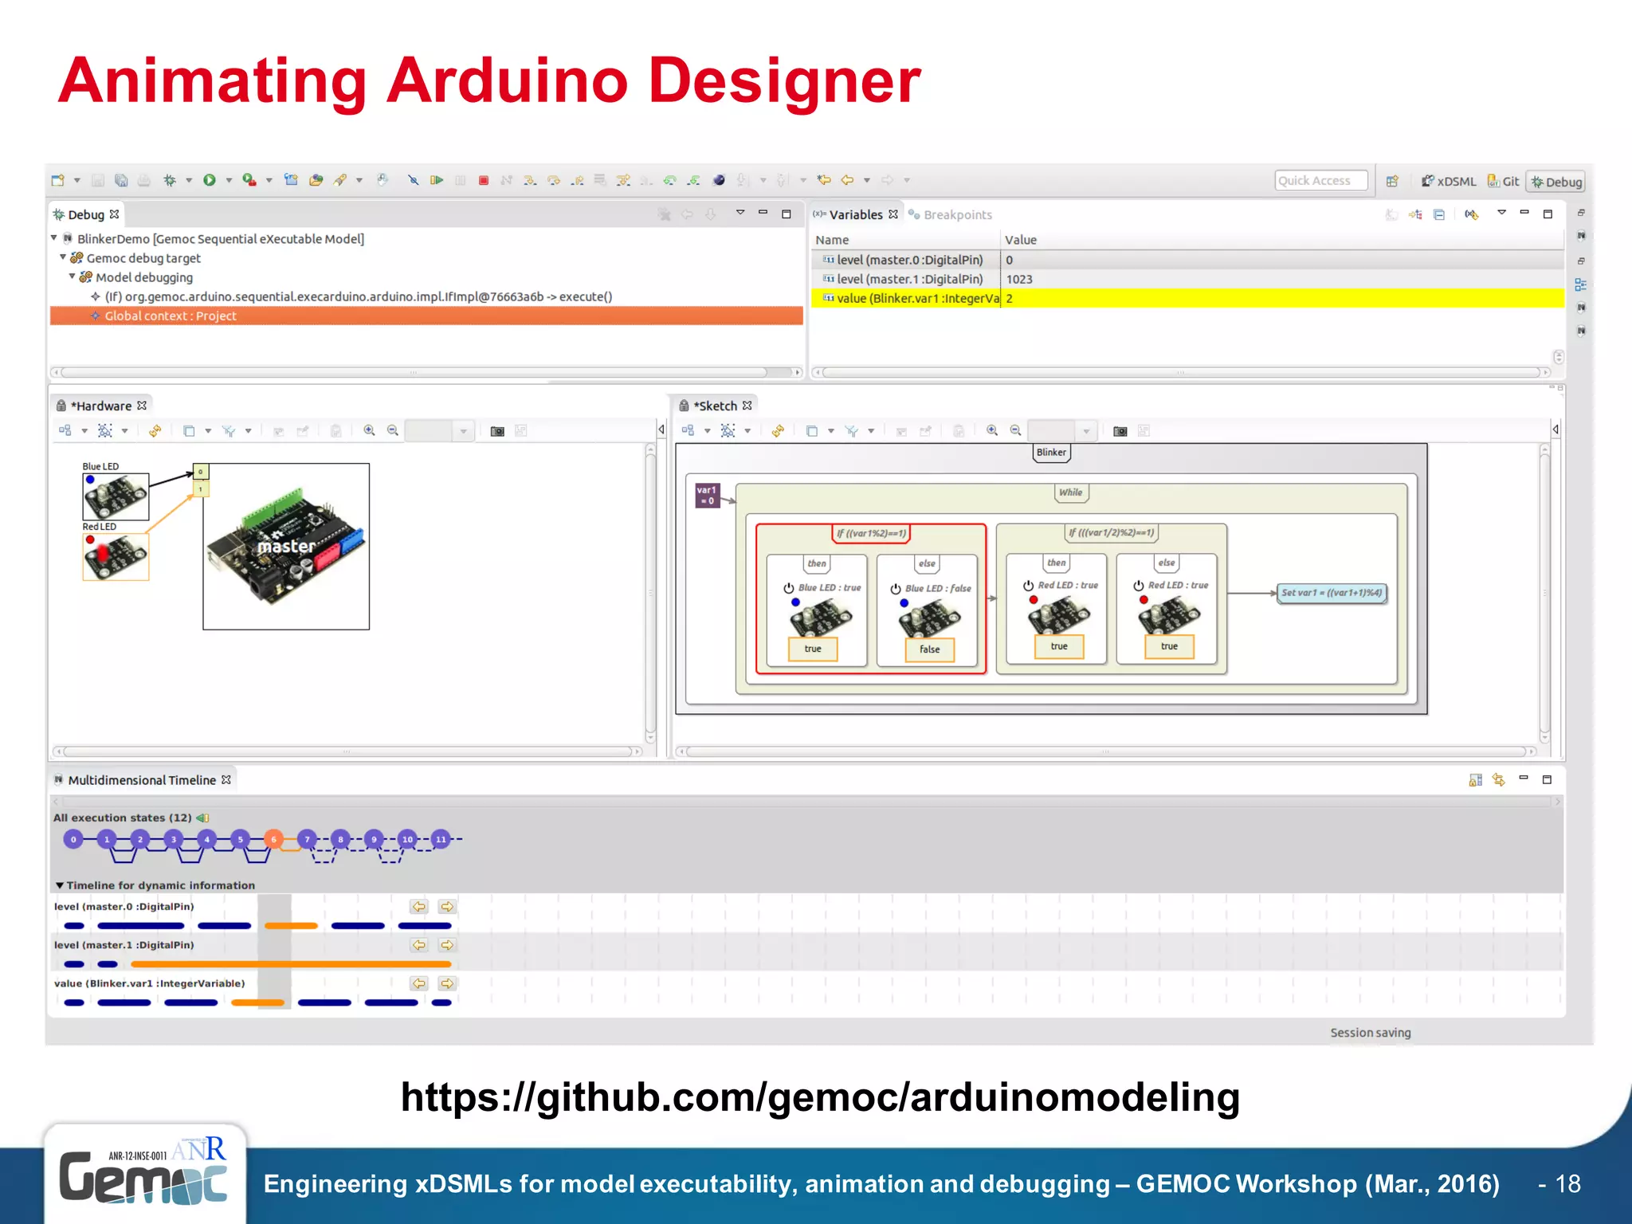
Task: Switch to the xDSML perspective
Action: 1449,182
